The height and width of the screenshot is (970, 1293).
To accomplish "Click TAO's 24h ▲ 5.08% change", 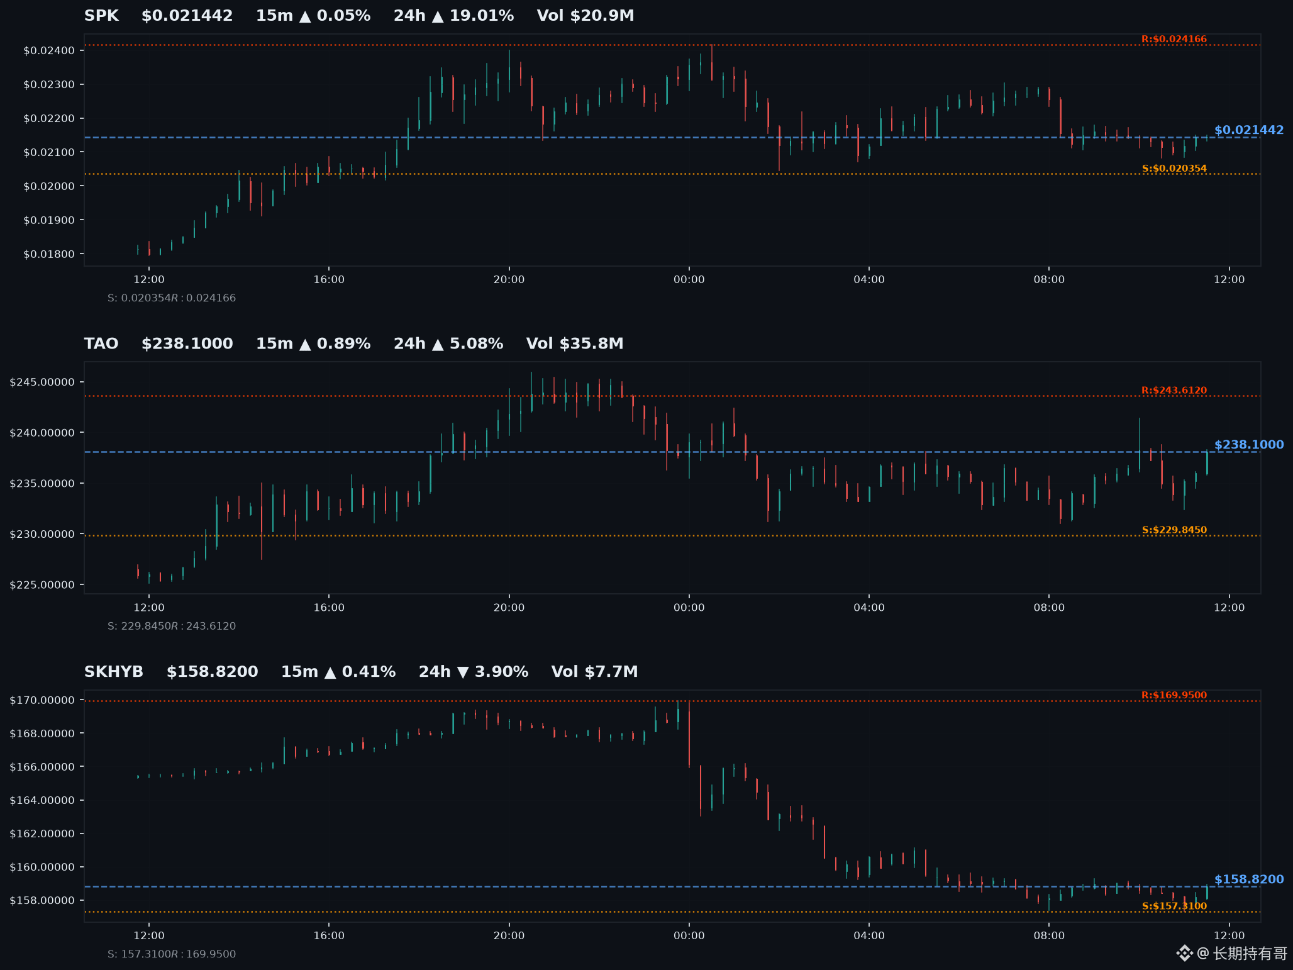I will click(x=448, y=344).
